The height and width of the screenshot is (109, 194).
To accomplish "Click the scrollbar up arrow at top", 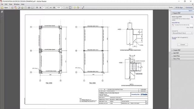I will pos(170,11).
